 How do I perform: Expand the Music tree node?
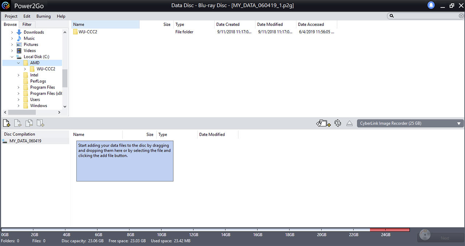pos(12,38)
